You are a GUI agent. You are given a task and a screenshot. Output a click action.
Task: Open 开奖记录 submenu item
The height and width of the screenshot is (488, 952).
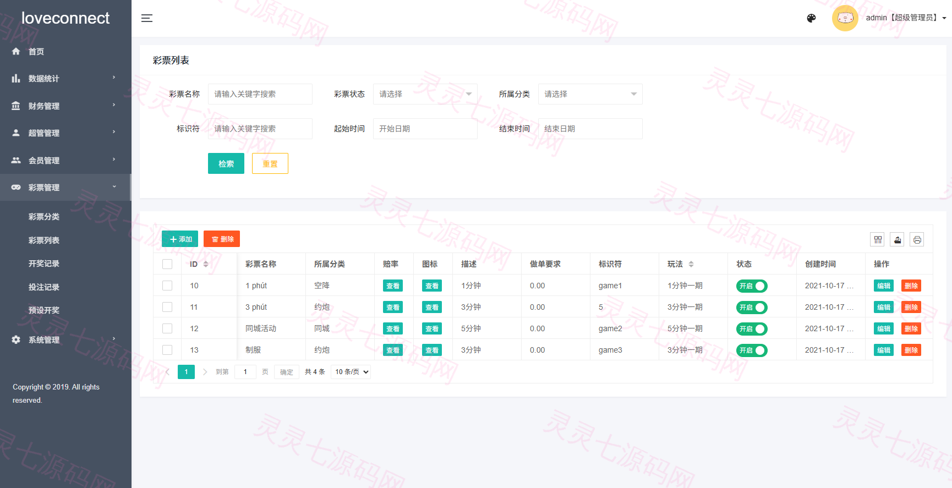tap(44, 264)
